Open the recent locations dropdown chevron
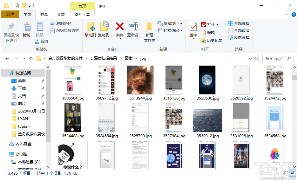The height and width of the screenshot is (180, 297). 24,59
